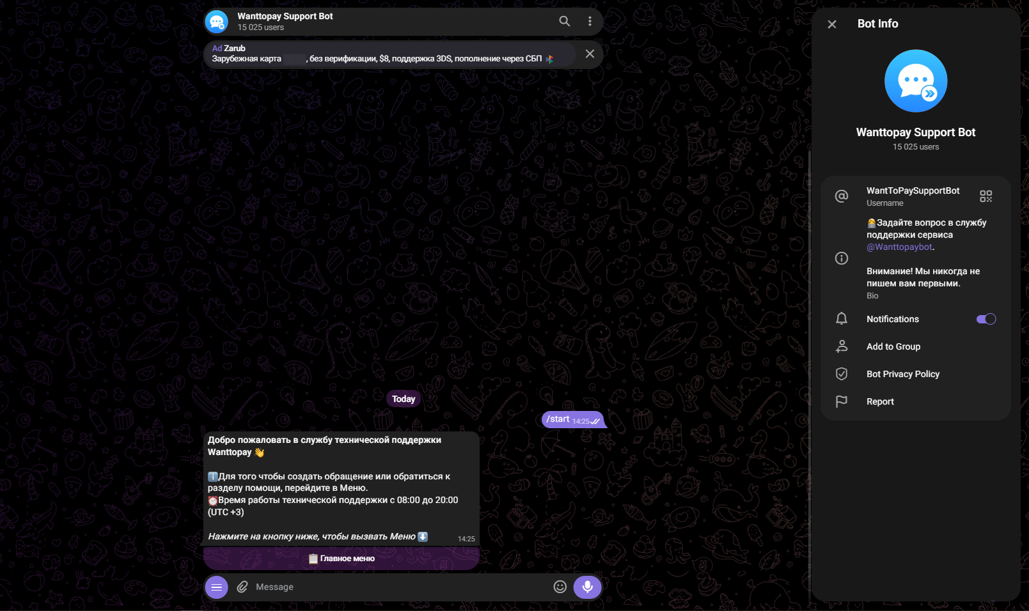
Task: Click the "15 025 users" text in chat header
Action: tap(261, 27)
